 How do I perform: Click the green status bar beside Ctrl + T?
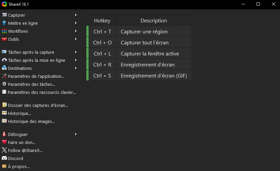(88, 31)
